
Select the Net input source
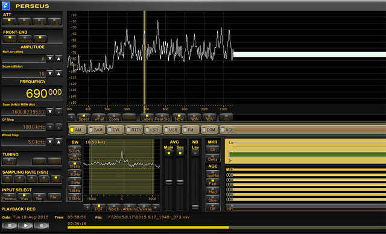39,197
